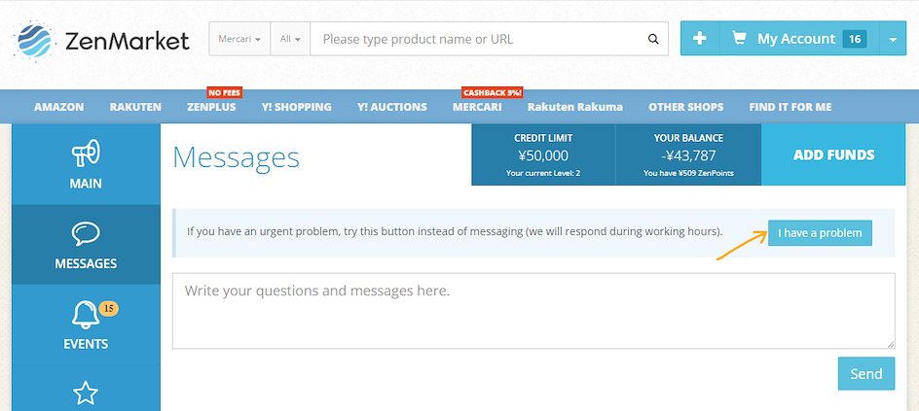Screen dimensions: 919x411
Task: Go to the RAKUTEN shop tab
Action: point(135,107)
